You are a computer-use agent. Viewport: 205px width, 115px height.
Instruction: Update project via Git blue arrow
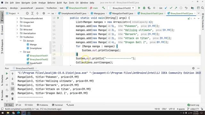pos(166,8)
